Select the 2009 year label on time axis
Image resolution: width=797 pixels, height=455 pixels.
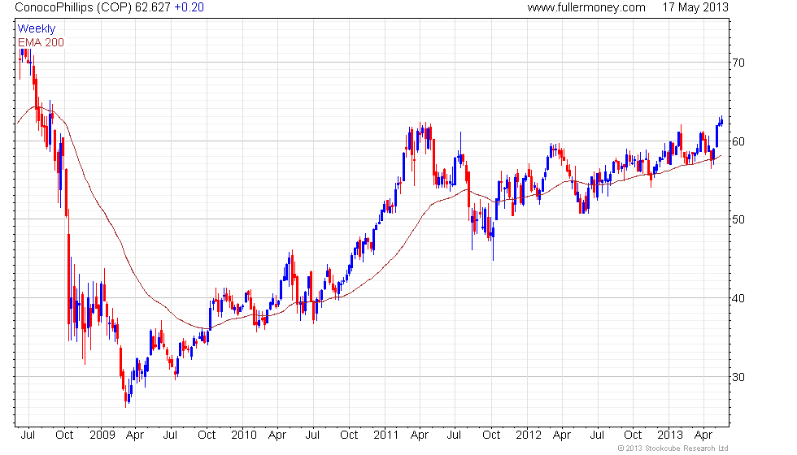click(x=102, y=435)
